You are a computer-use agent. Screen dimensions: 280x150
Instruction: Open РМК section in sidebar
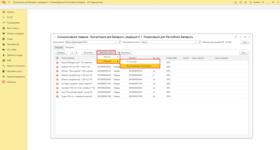9,60
